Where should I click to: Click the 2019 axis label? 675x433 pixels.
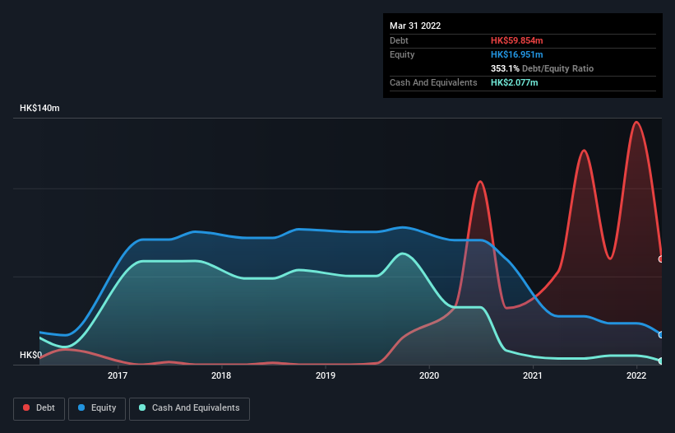point(326,375)
